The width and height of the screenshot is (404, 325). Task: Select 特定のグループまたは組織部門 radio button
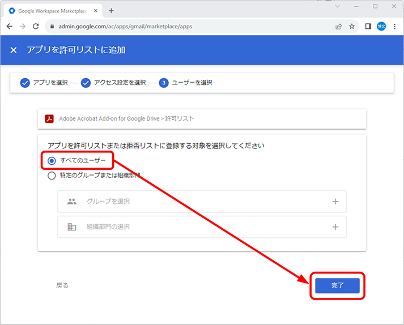[52, 176]
